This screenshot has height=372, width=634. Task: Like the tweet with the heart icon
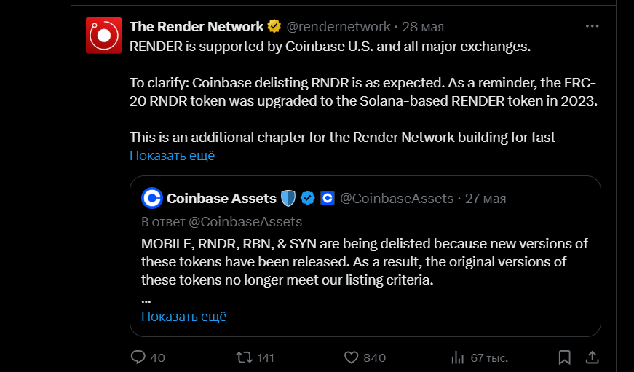(352, 357)
